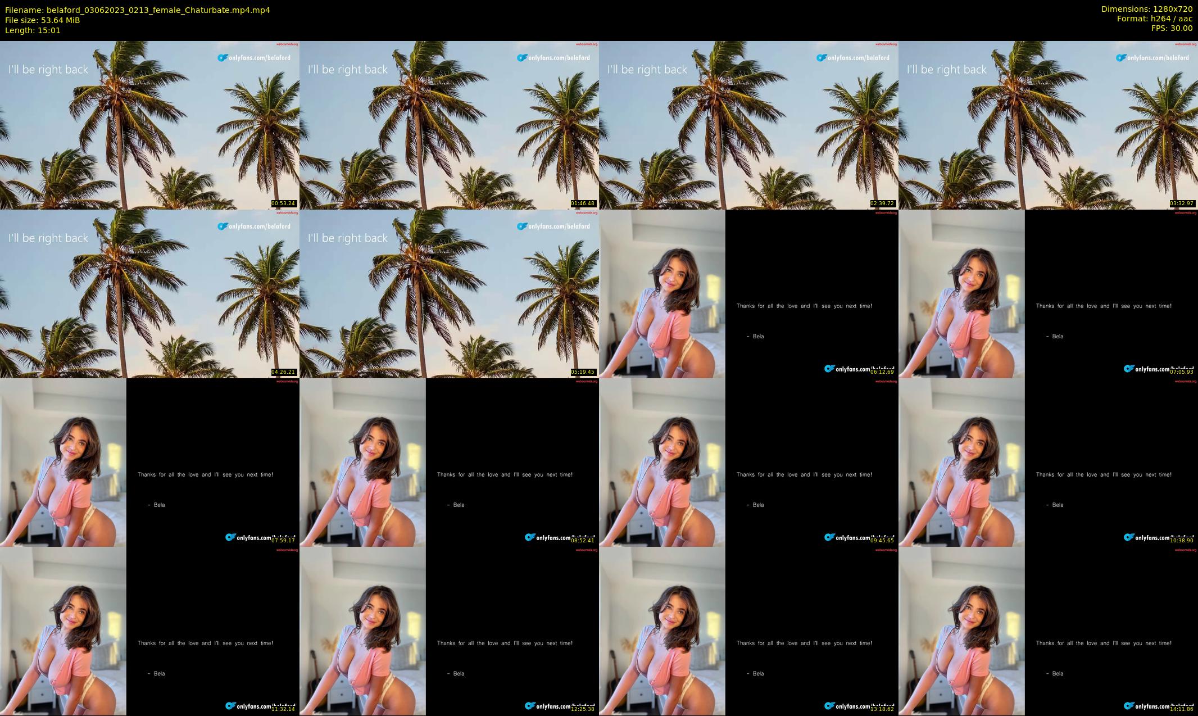
Task: Choose the last frame at 14:11.86
Action: (x=1048, y=631)
